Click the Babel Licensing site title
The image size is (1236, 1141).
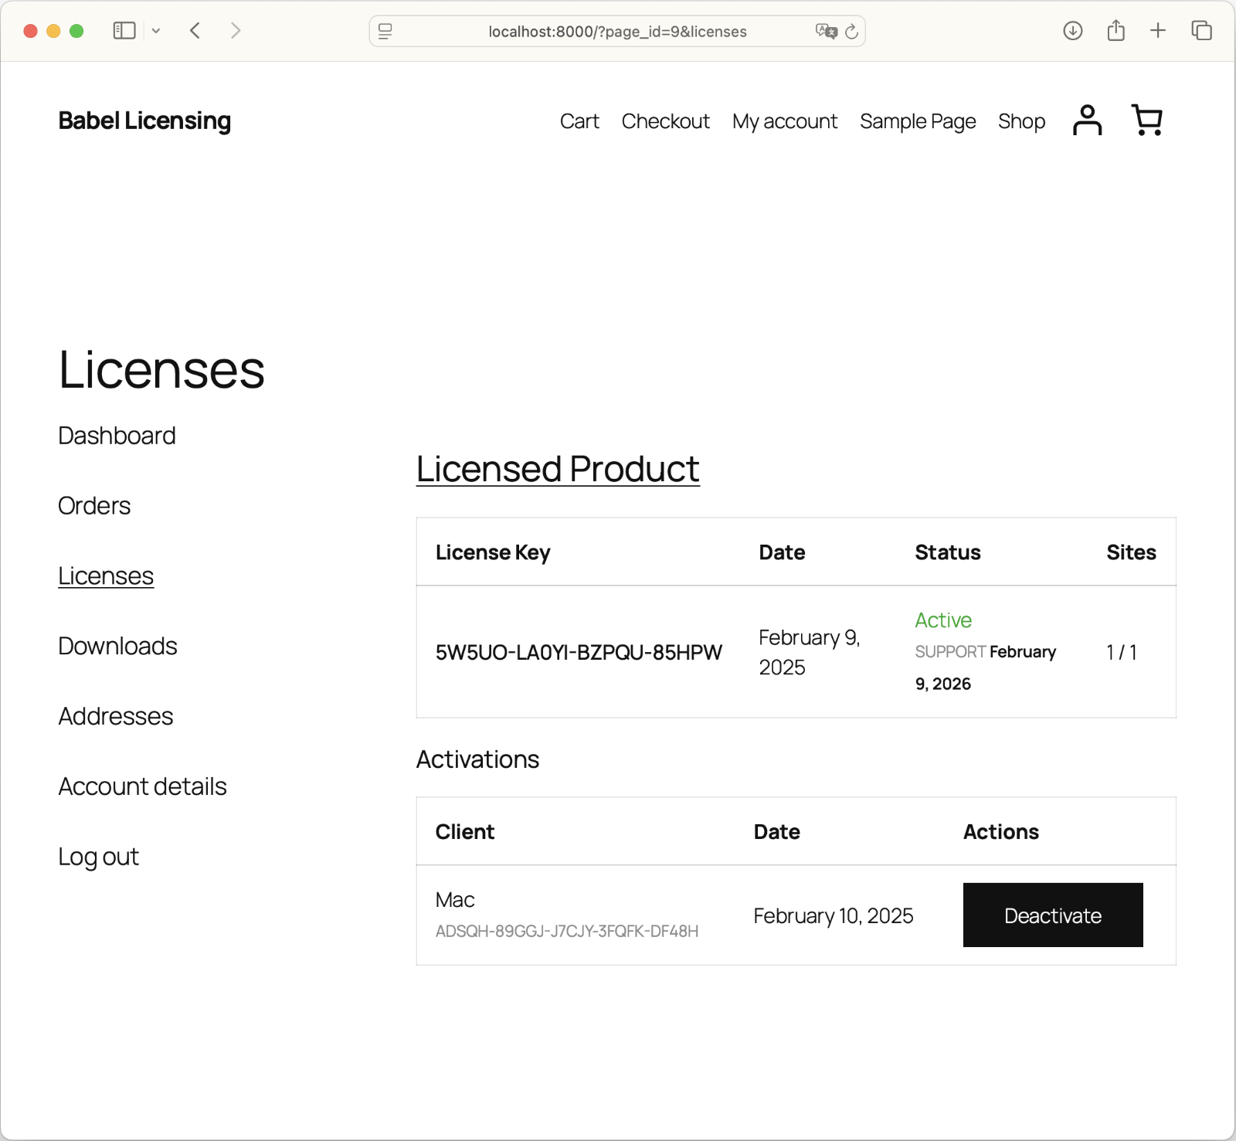pos(144,121)
